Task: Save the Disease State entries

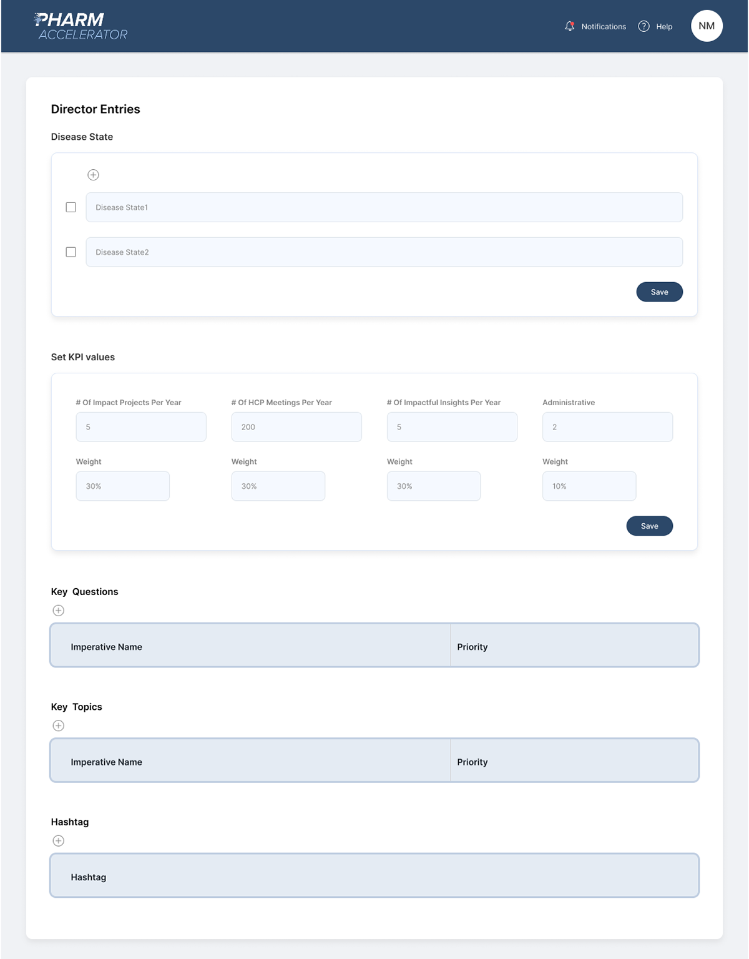Action: (x=659, y=292)
